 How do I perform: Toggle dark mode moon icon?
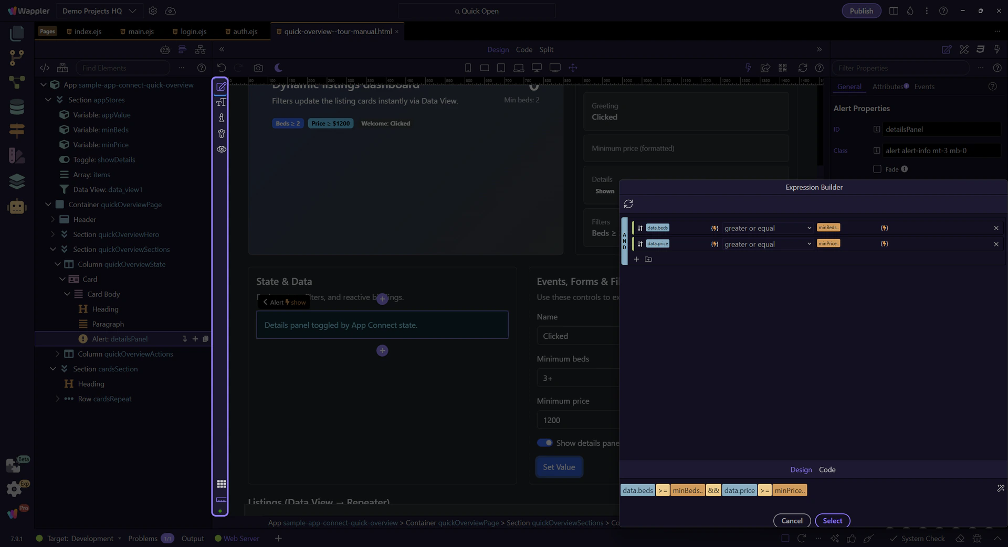[x=278, y=68]
